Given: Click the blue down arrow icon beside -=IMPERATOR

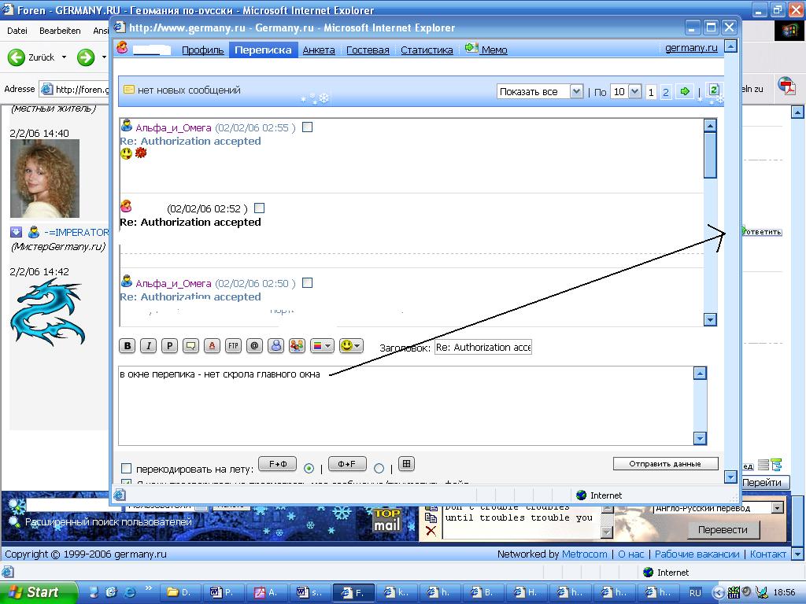Looking at the screenshot, I should click(x=17, y=232).
